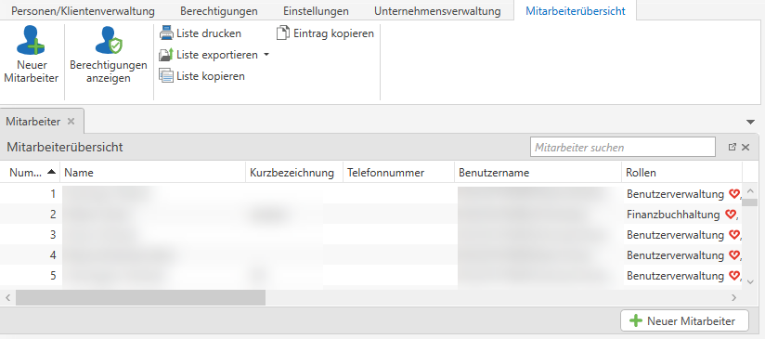
Task: Click the bottom Neuer Mitarbeiter button
Action: 684,321
